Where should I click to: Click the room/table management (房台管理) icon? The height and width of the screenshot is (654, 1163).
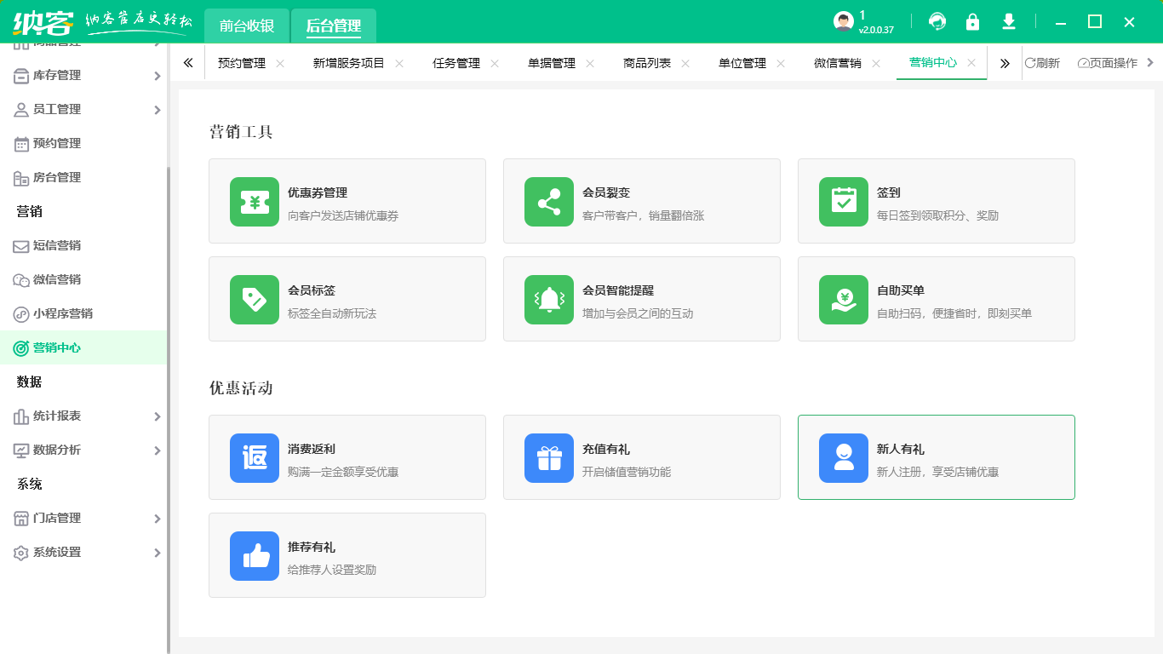[21, 178]
